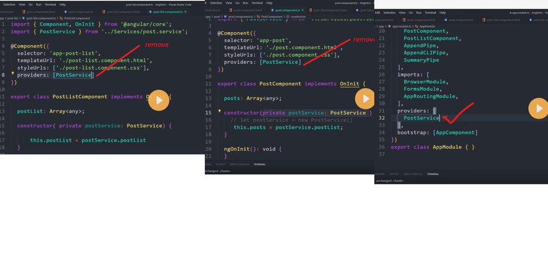548x254 pixels.
Task: Open Terminal menu in left editor
Action: point(45,4)
